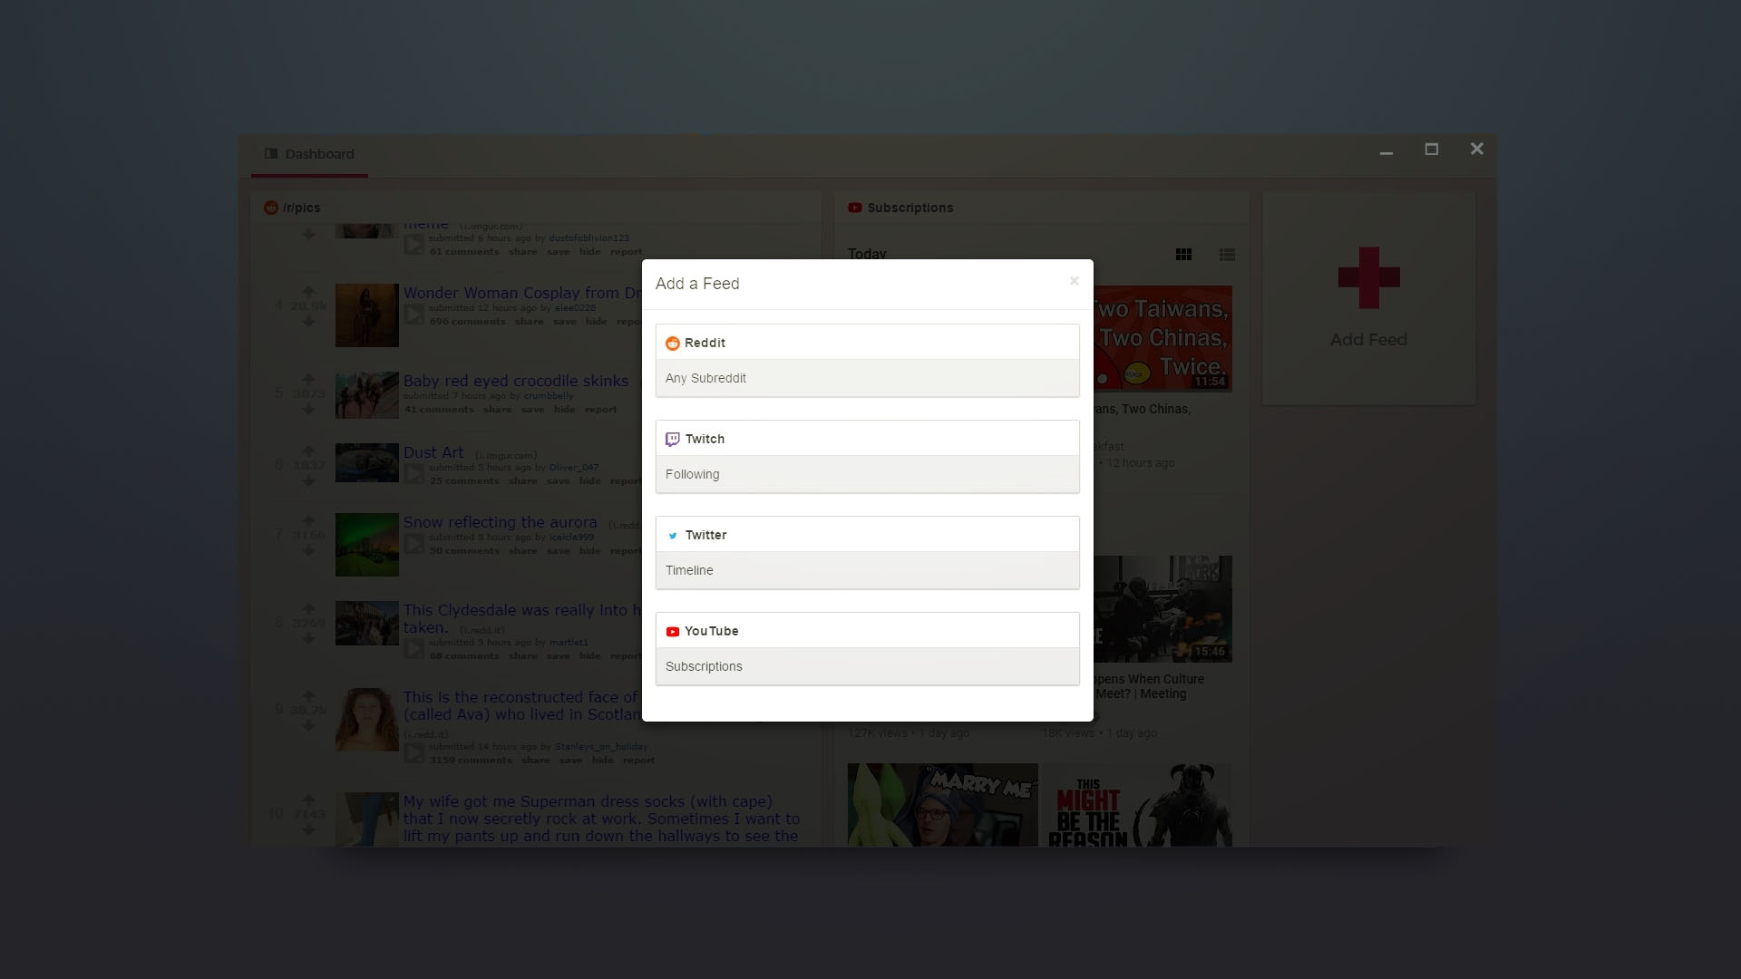1741x979 pixels.
Task: Click the Subscriptions panel YouTube icon
Action: [x=855, y=208]
